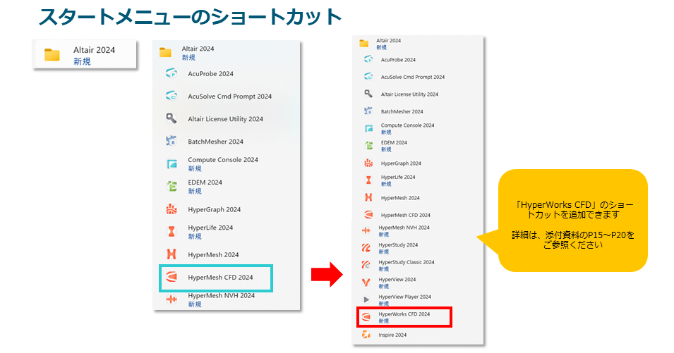Click HyperGraph 2024 icon in right list
This screenshot has height=353, width=674.
tap(368, 163)
